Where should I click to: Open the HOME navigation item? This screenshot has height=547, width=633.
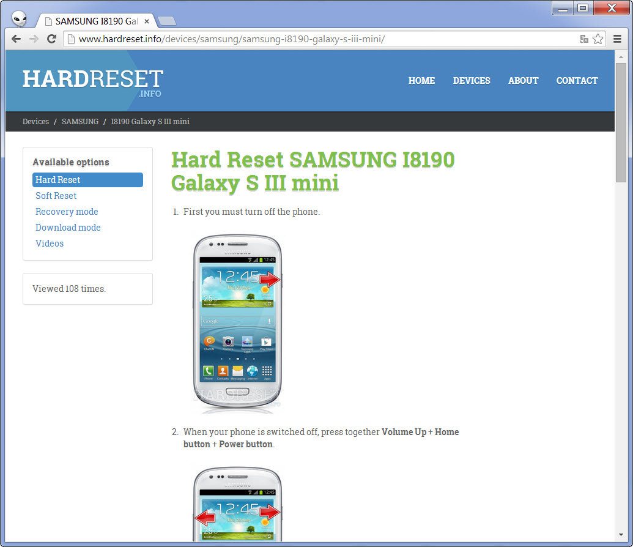tap(421, 81)
